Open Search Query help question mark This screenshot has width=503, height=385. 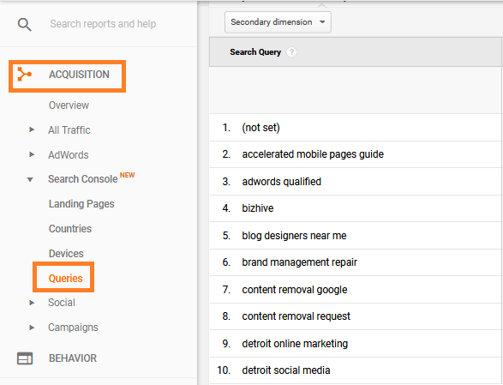[x=291, y=52]
